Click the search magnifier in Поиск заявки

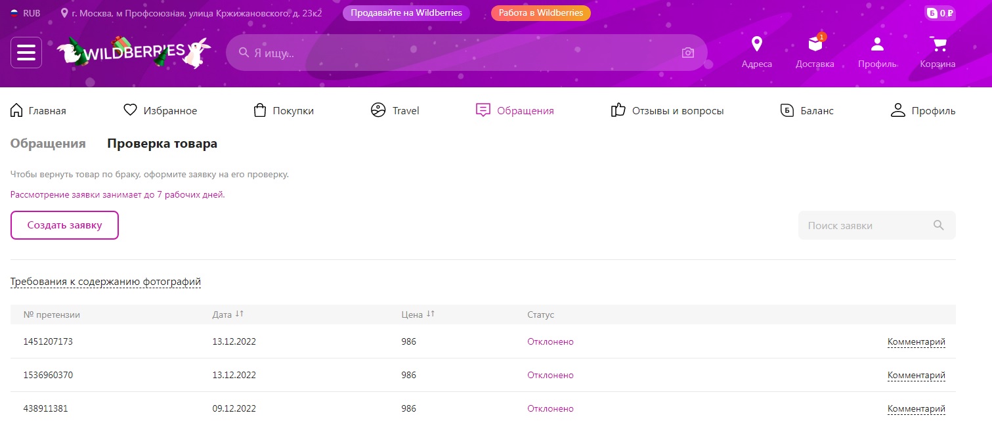(x=938, y=225)
